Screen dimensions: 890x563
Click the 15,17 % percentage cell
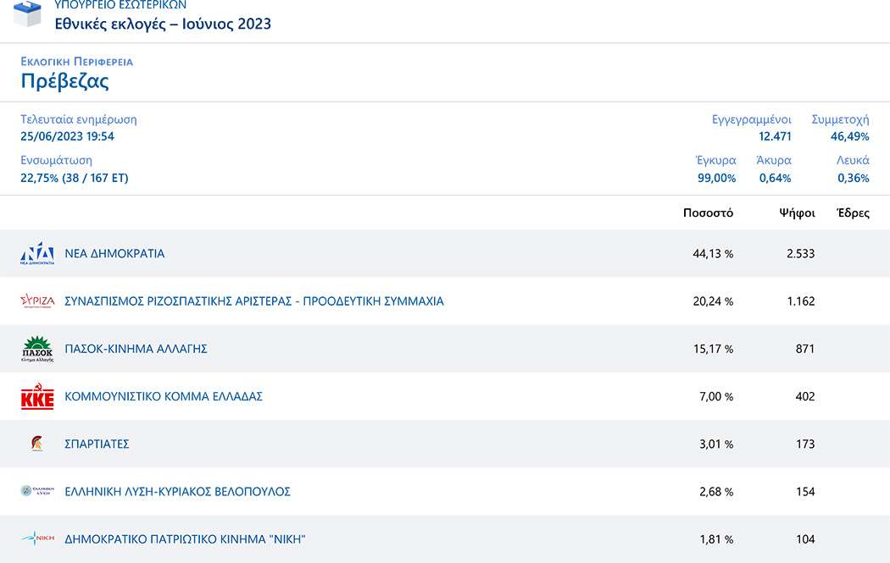[713, 349]
